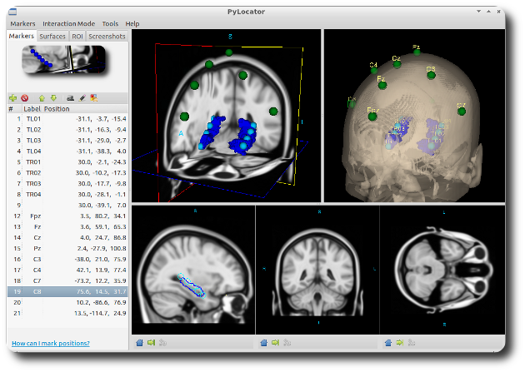Screen dimensions: 525x372
Task: Move marker up with green up arrow
Action: click(x=42, y=98)
